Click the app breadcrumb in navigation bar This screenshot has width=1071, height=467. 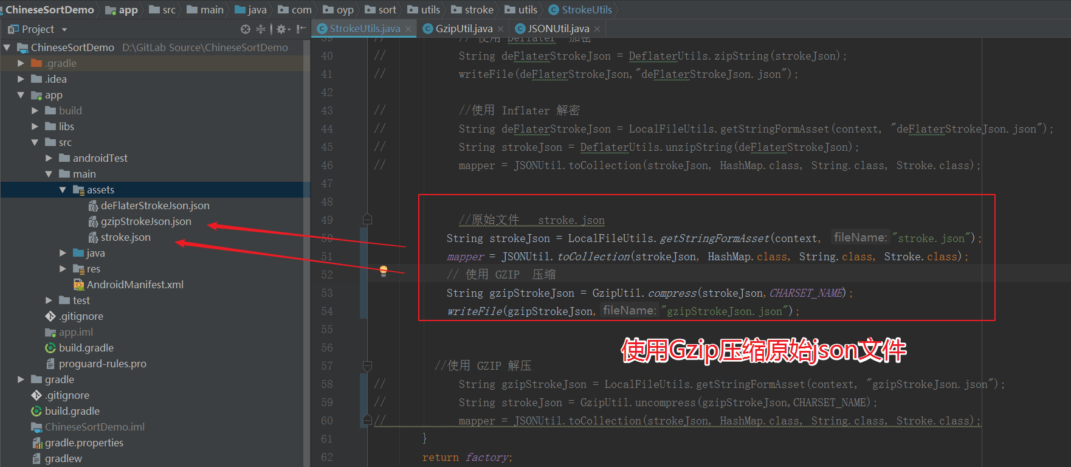122,10
